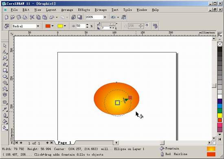
Task: Open the red first fill color dropdown
Action: 53,26
